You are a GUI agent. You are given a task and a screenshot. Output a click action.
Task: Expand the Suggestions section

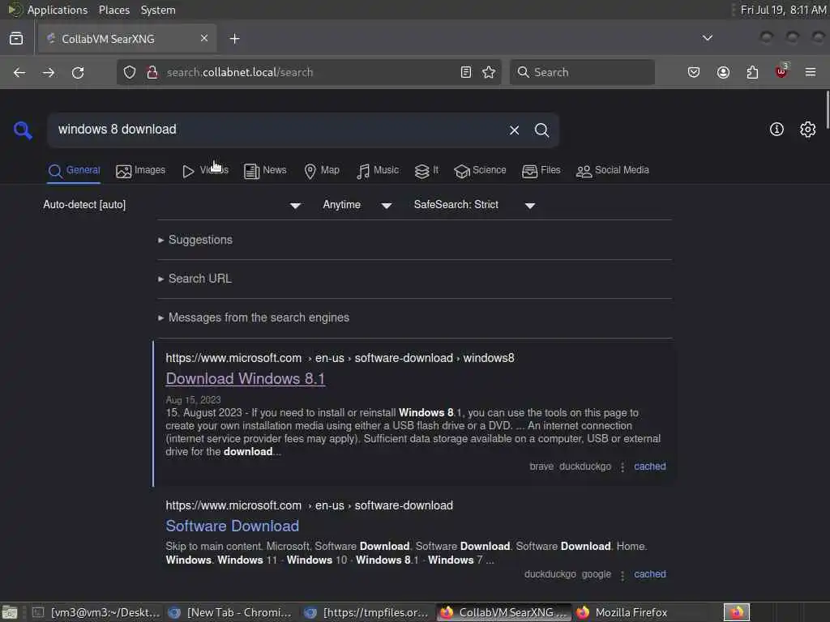[195, 240]
